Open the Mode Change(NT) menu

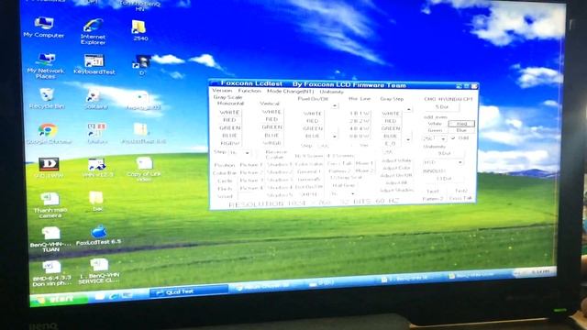coord(290,92)
